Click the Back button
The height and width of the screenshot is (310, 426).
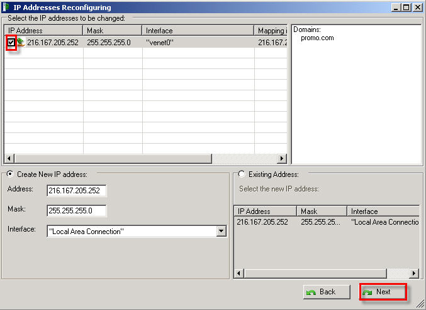[x=327, y=292]
